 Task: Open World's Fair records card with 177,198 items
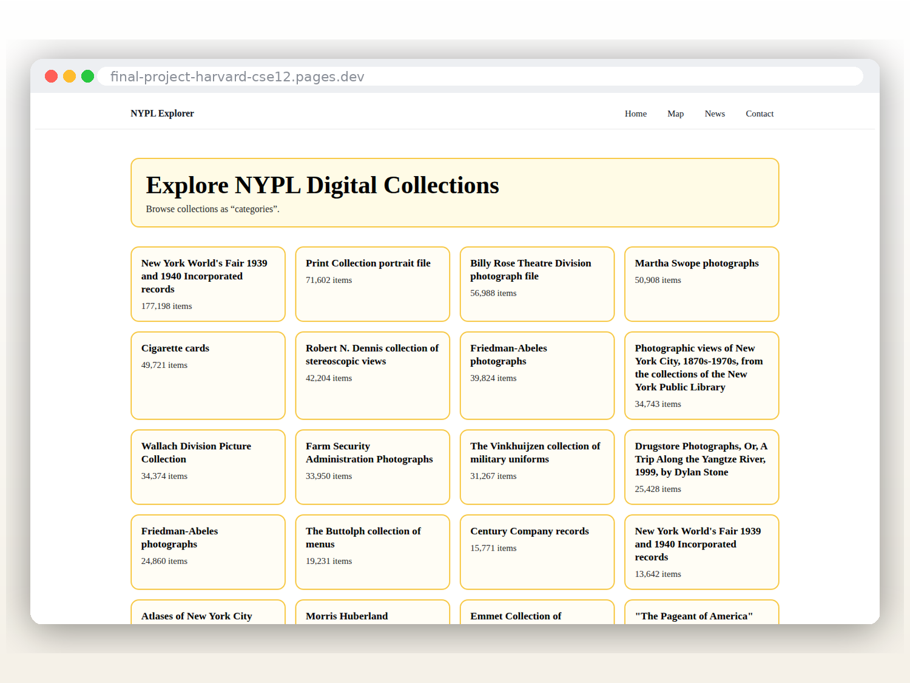pos(208,284)
